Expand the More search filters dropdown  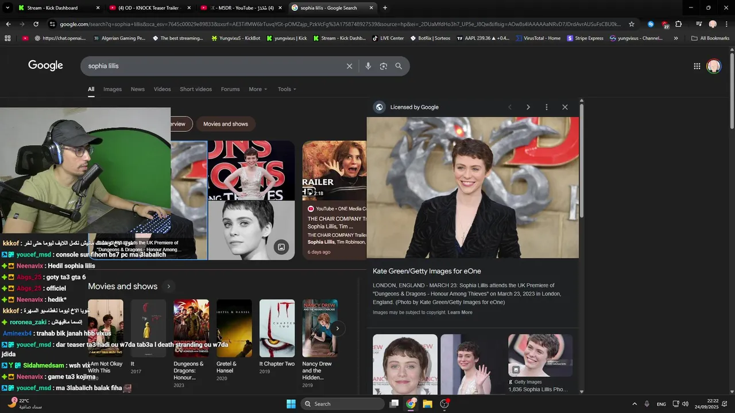258,89
